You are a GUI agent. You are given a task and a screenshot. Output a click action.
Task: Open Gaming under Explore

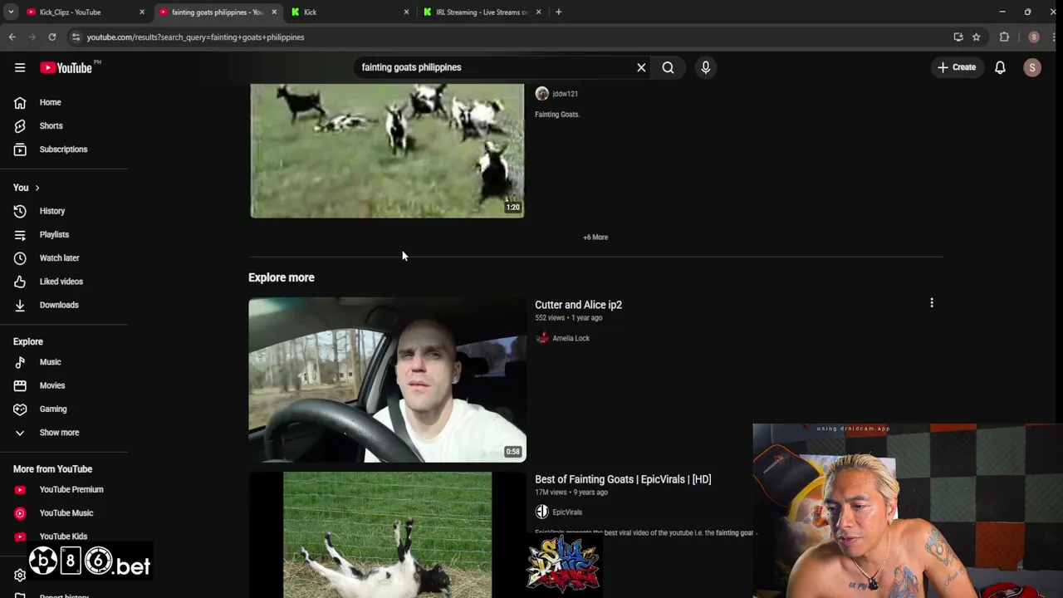(x=52, y=409)
